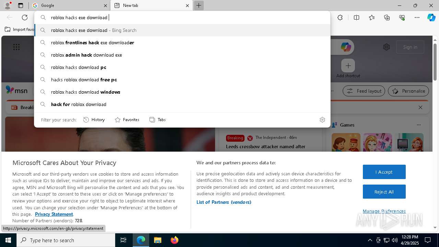Close the New tab tab
The height and width of the screenshot is (247, 439).
[x=187, y=5]
